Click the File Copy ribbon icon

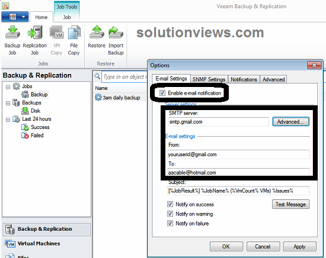(x=74, y=33)
